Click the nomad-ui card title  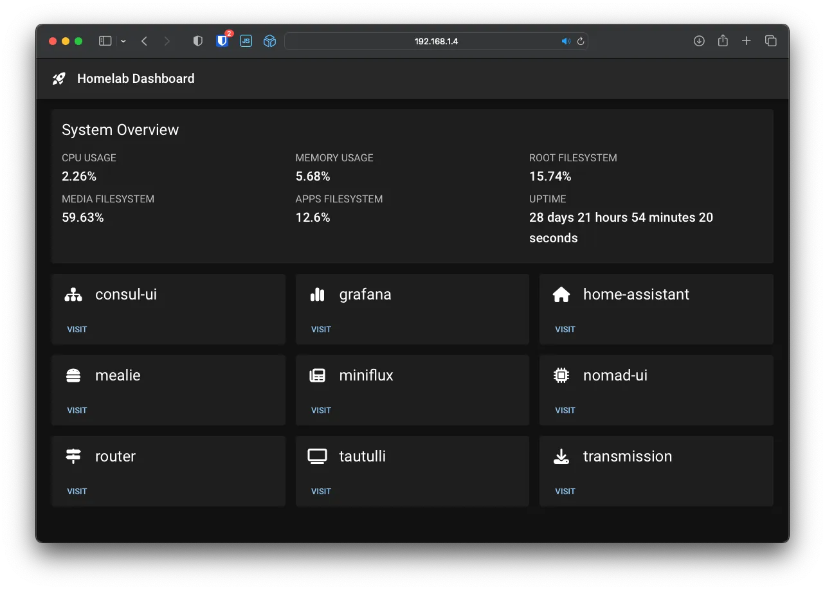click(615, 375)
